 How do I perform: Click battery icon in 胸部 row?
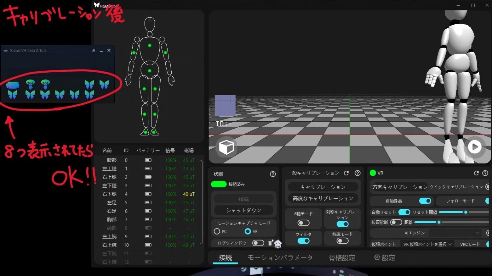(148, 219)
